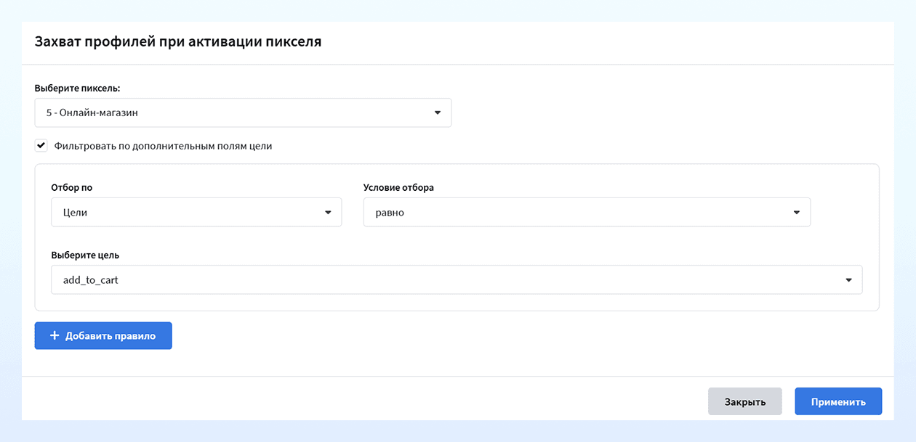This screenshot has width=916, height=442.
Task: Open the 'Условие отбора' dropdown showing равно
Action: click(x=587, y=213)
